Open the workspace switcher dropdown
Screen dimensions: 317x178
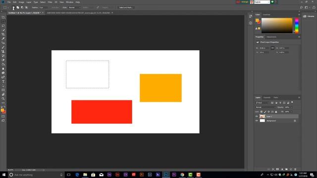pyautogui.click(x=307, y=7)
